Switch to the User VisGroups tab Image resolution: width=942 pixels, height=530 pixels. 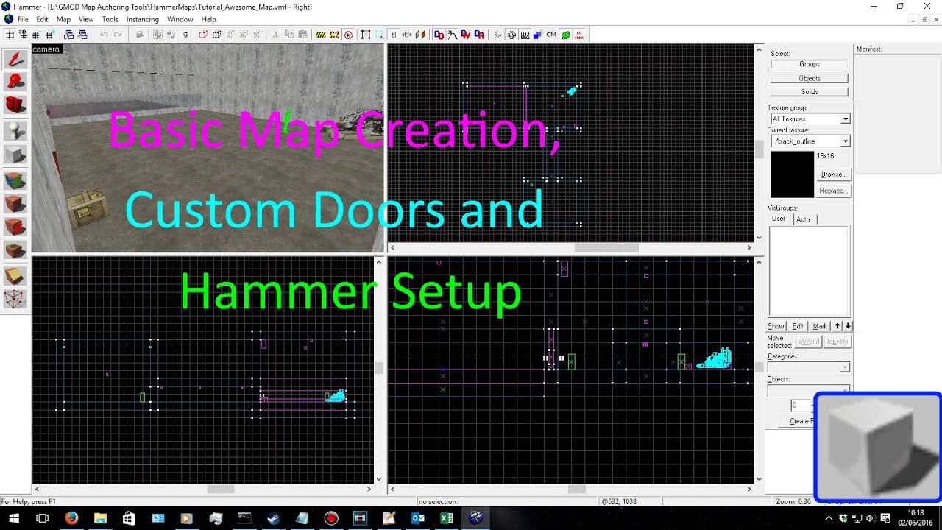(x=779, y=219)
